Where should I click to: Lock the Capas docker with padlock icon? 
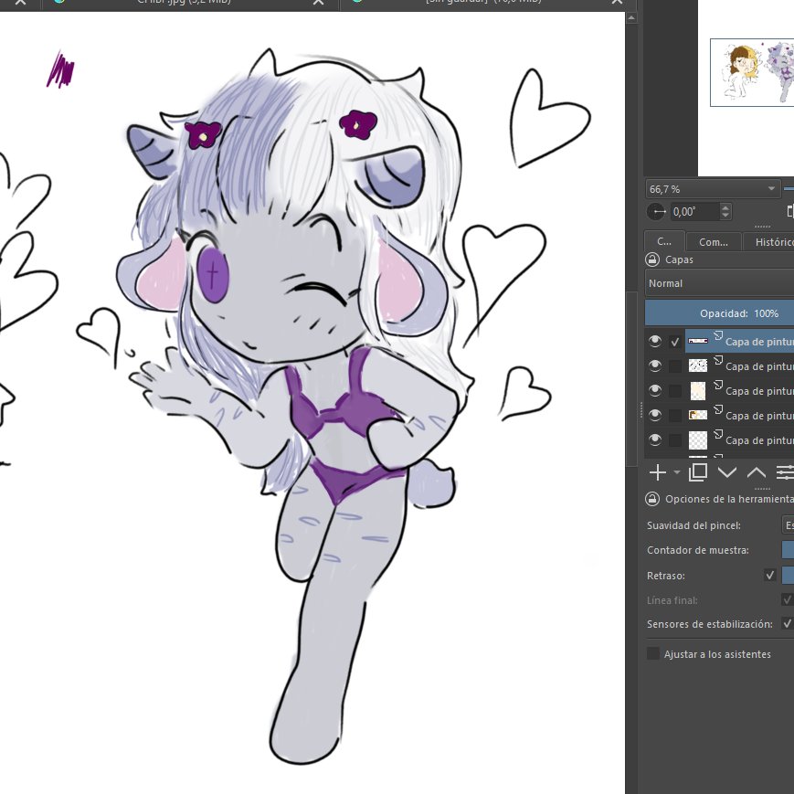[x=652, y=259]
